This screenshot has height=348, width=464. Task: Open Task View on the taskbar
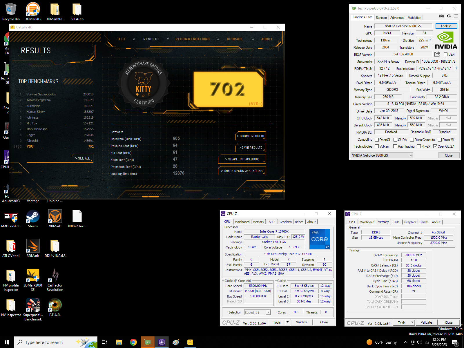coord(104,342)
